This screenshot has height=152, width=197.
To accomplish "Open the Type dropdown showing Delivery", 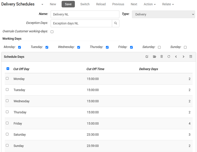I will (163, 14).
